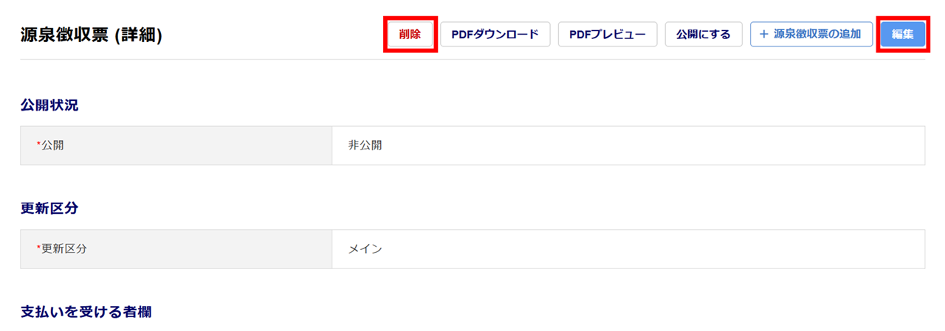Open editing with the blue 編集 button
This screenshot has width=945, height=331.
point(902,35)
